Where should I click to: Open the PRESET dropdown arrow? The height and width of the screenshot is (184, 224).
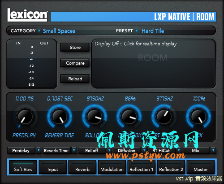pos(137,31)
